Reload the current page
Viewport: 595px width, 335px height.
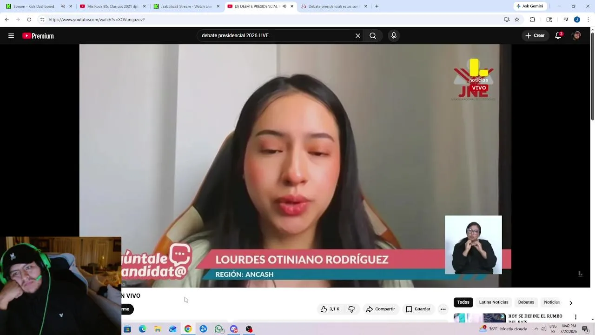point(29,20)
